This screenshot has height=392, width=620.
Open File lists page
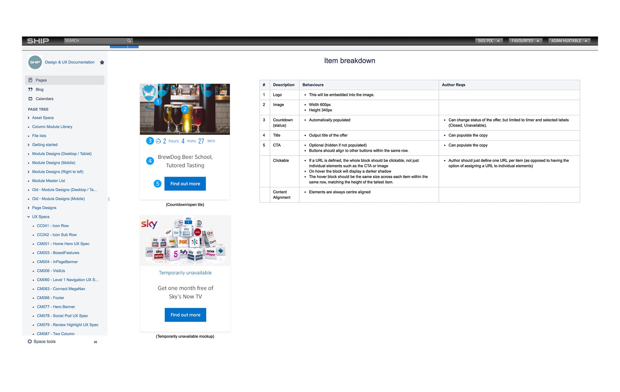[x=39, y=136]
